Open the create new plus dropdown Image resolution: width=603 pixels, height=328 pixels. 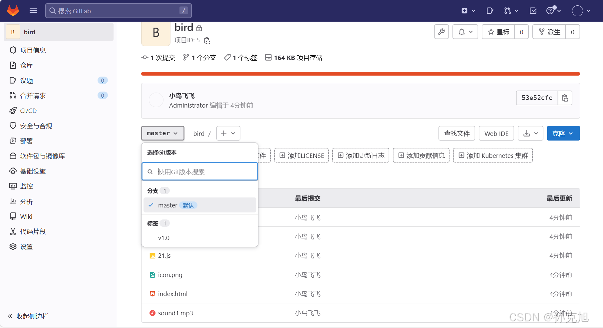[468, 11]
